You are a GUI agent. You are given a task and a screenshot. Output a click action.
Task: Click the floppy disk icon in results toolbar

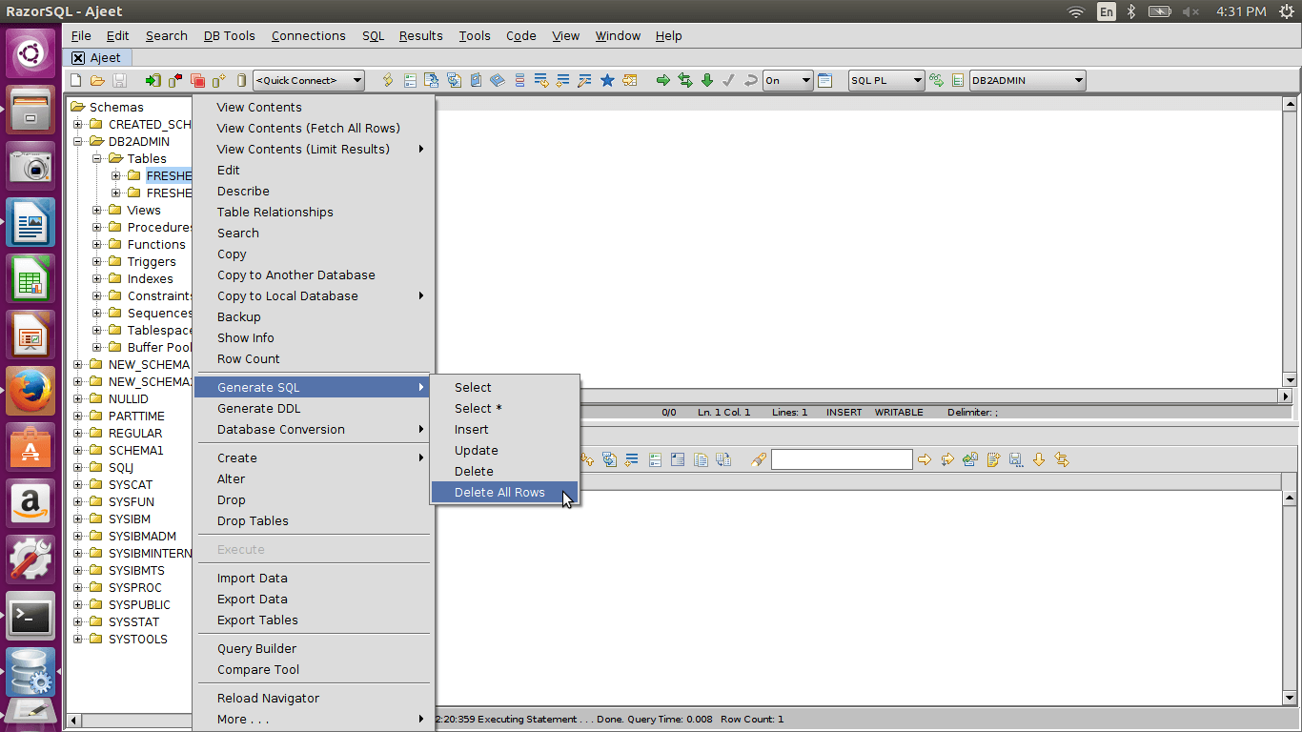point(1016,460)
